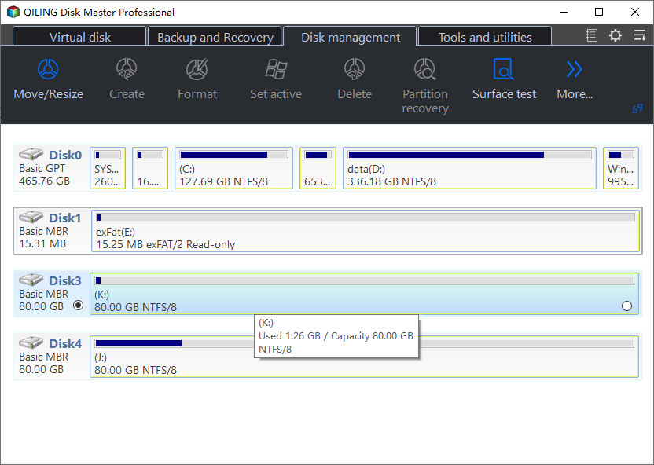The image size is (654, 465).
Task: Select the data(D:) 336.18 GB partition
Action: coord(469,168)
